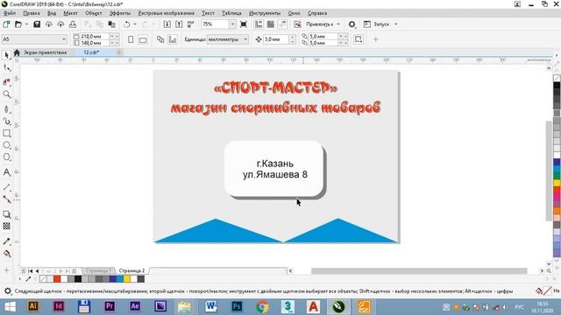Image resolution: width=561 pixels, height=315 pixels.
Task: Select the Interactive Fill tool
Action: coord(6,254)
